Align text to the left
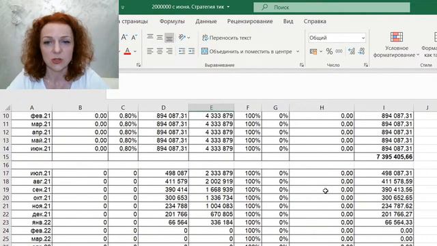 pos(150,51)
